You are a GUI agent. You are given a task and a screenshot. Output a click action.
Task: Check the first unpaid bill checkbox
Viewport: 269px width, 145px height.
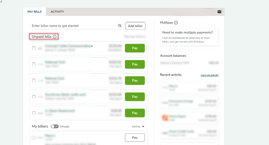point(34,48)
